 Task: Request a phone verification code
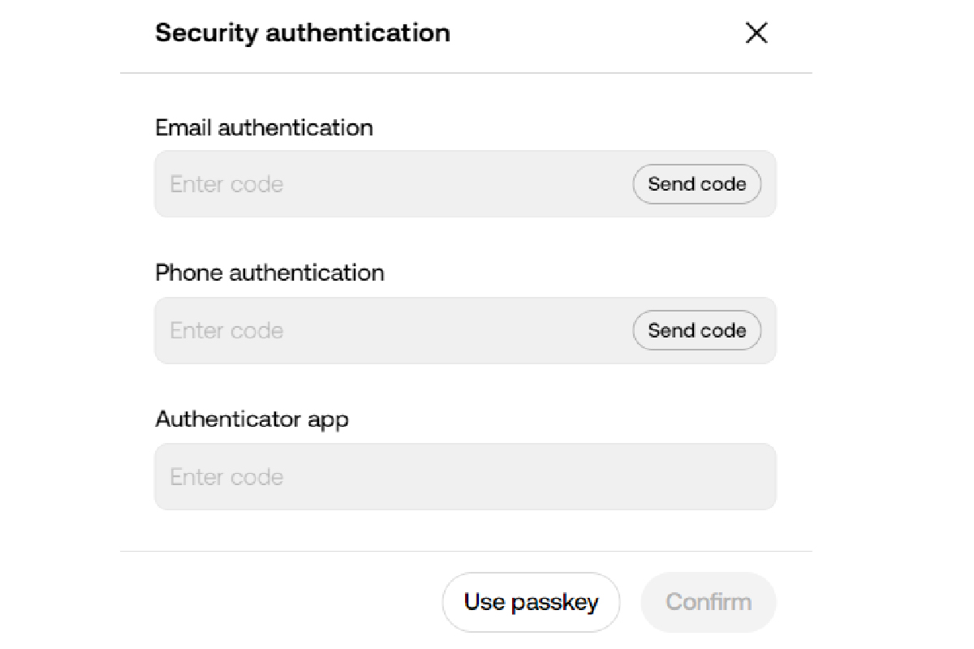[696, 331]
